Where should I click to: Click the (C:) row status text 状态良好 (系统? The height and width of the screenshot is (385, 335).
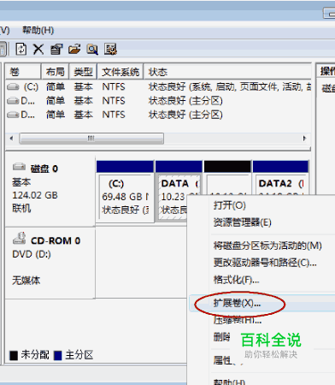click(x=179, y=86)
